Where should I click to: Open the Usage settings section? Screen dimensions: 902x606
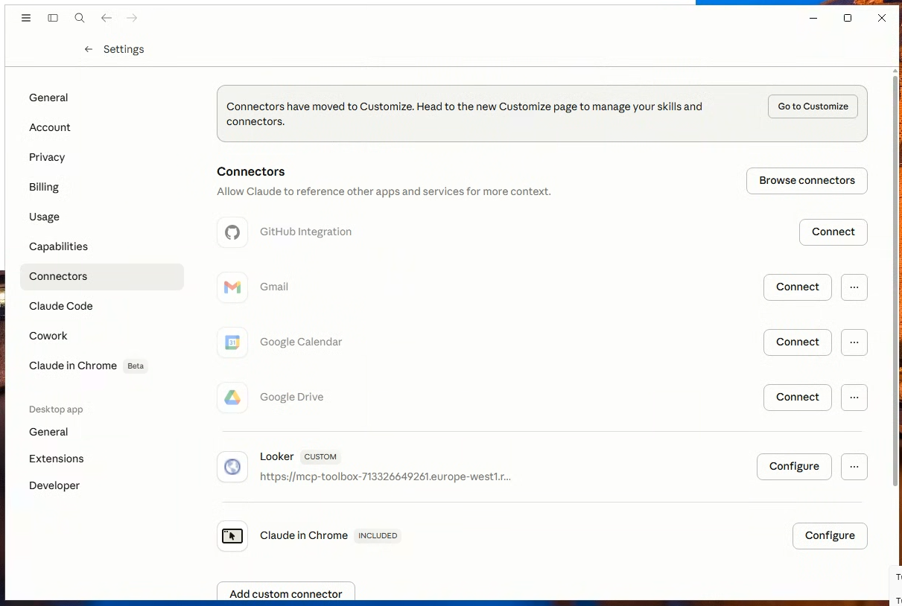point(102,217)
